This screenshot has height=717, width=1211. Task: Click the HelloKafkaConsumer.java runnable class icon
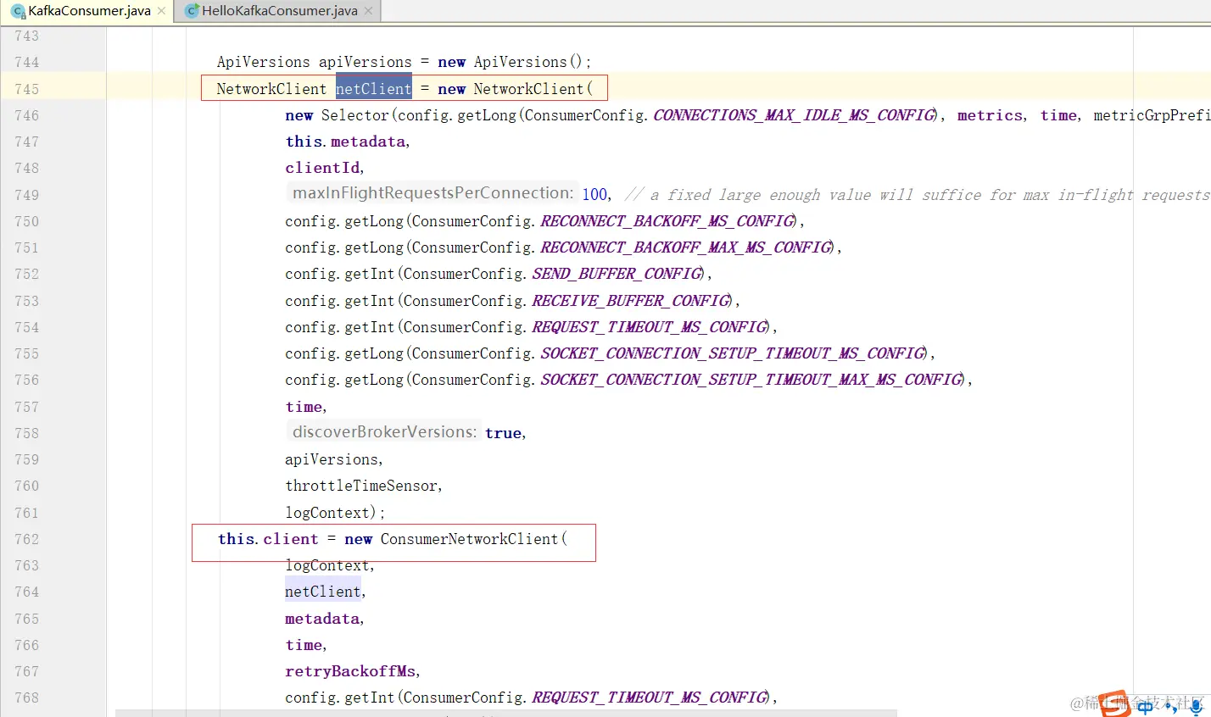pyautogui.click(x=193, y=11)
